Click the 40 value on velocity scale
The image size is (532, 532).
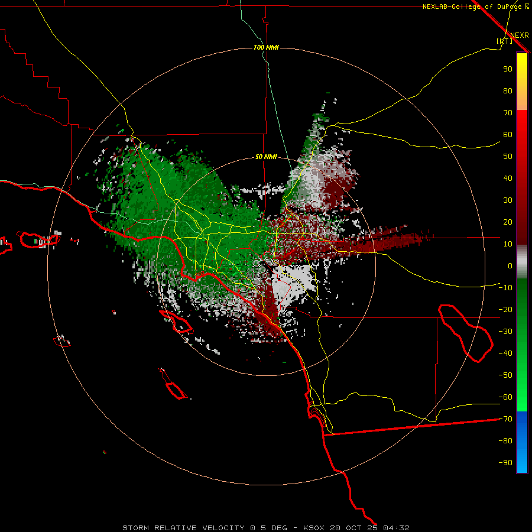point(508,178)
